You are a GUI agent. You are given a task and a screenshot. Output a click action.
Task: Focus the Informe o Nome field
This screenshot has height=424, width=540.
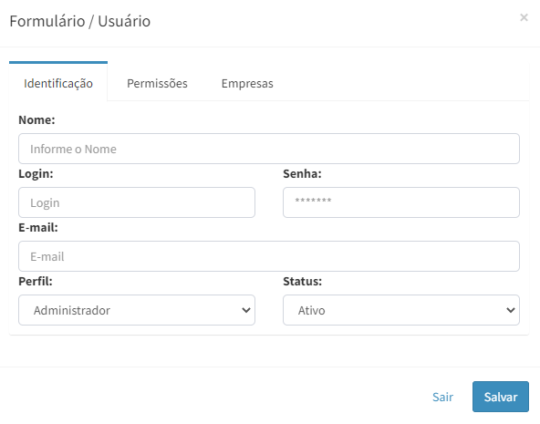coord(269,149)
